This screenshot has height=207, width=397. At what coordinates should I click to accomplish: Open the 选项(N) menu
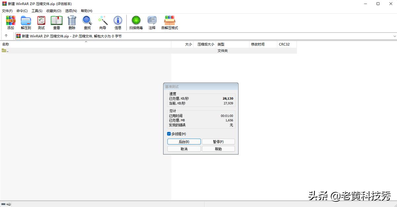coord(71,11)
